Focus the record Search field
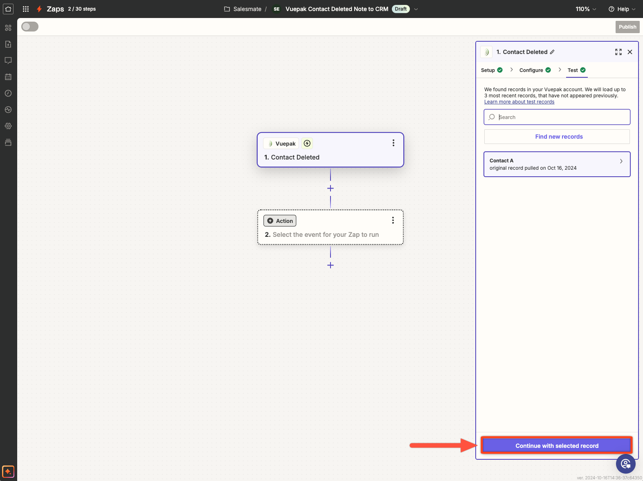Screen dimensions: 643x481 tap(560, 117)
